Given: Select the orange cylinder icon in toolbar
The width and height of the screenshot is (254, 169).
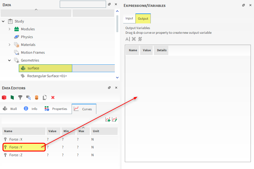Looking at the screenshot, I should click(x=37, y=97).
